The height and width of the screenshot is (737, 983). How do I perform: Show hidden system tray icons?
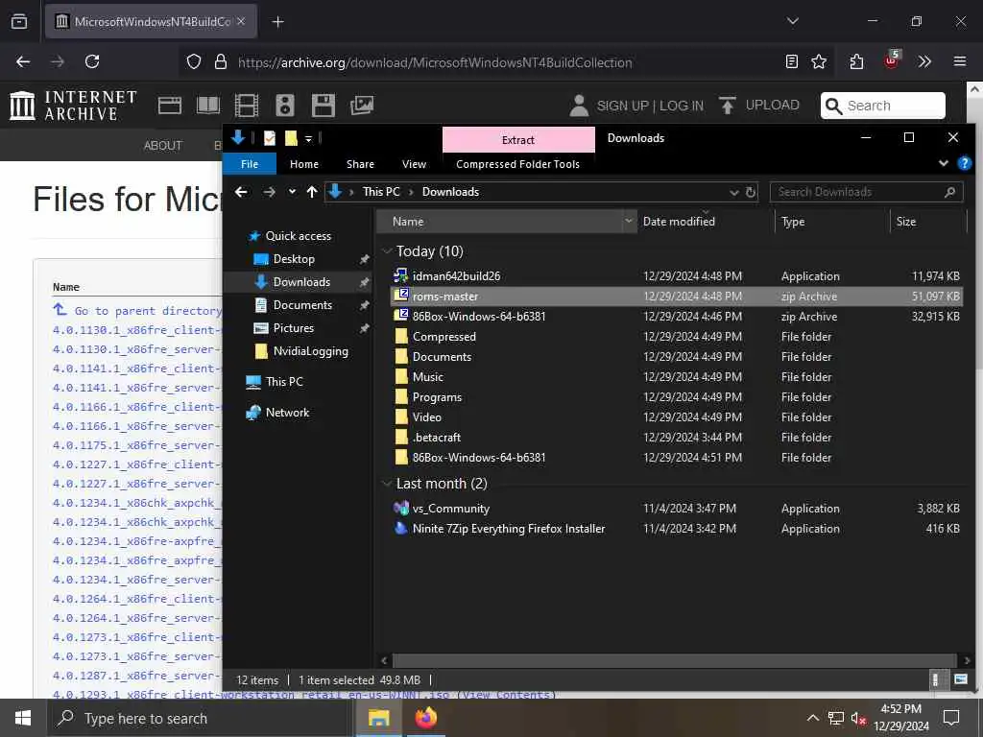(812, 718)
